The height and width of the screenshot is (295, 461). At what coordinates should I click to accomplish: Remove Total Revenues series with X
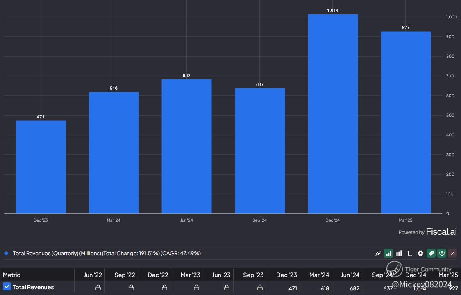point(452,253)
